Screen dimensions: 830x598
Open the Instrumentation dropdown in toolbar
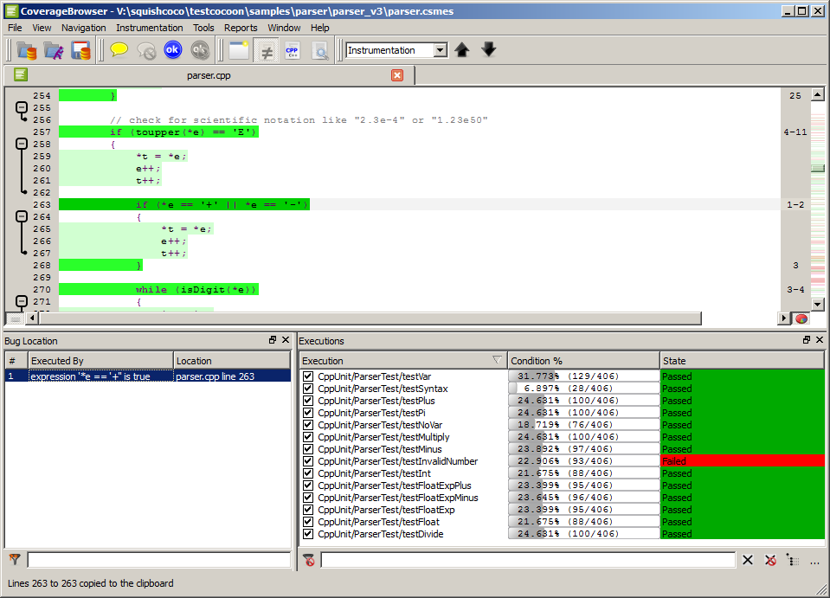[x=440, y=50]
